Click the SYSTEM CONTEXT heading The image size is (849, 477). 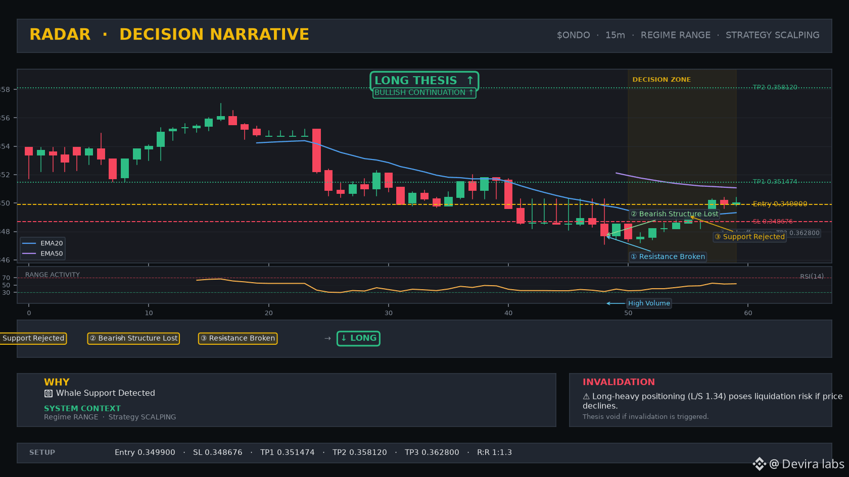(82, 408)
